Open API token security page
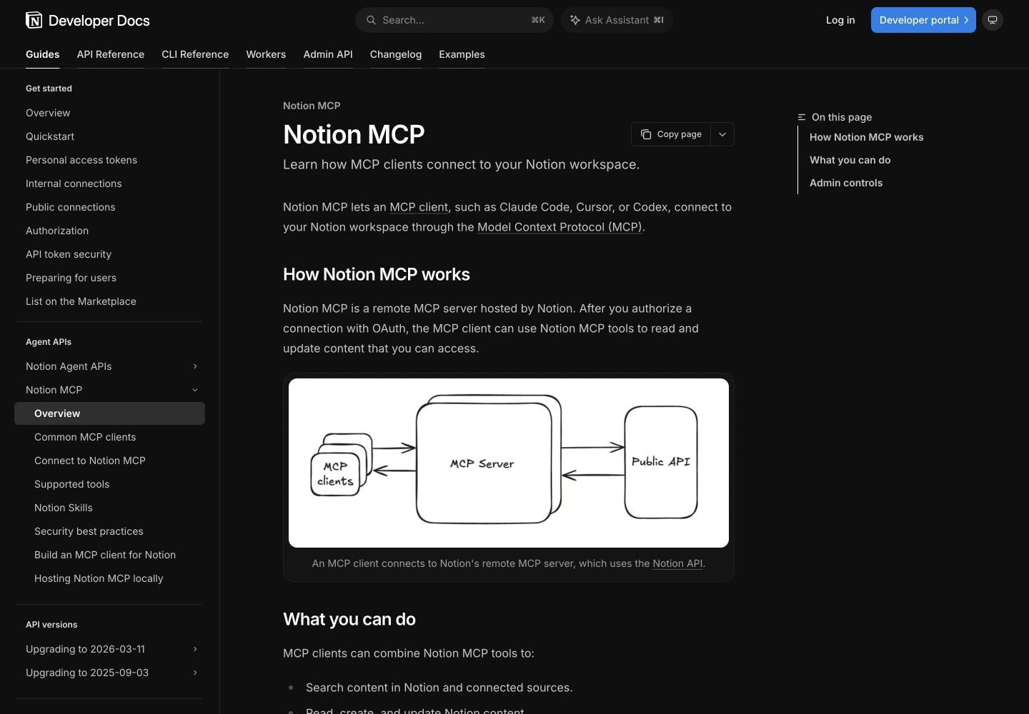The height and width of the screenshot is (714, 1029). [69, 254]
